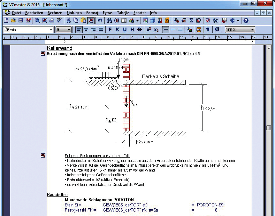Click the text color icon
Viewport: 275px width, 216px height.
(x=189, y=30)
